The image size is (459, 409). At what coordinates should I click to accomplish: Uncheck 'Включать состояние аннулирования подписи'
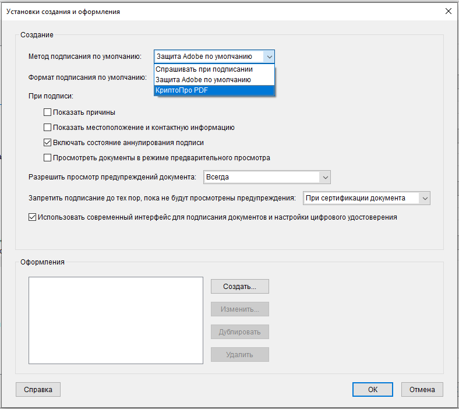pyautogui.click(x=48, y=143)
